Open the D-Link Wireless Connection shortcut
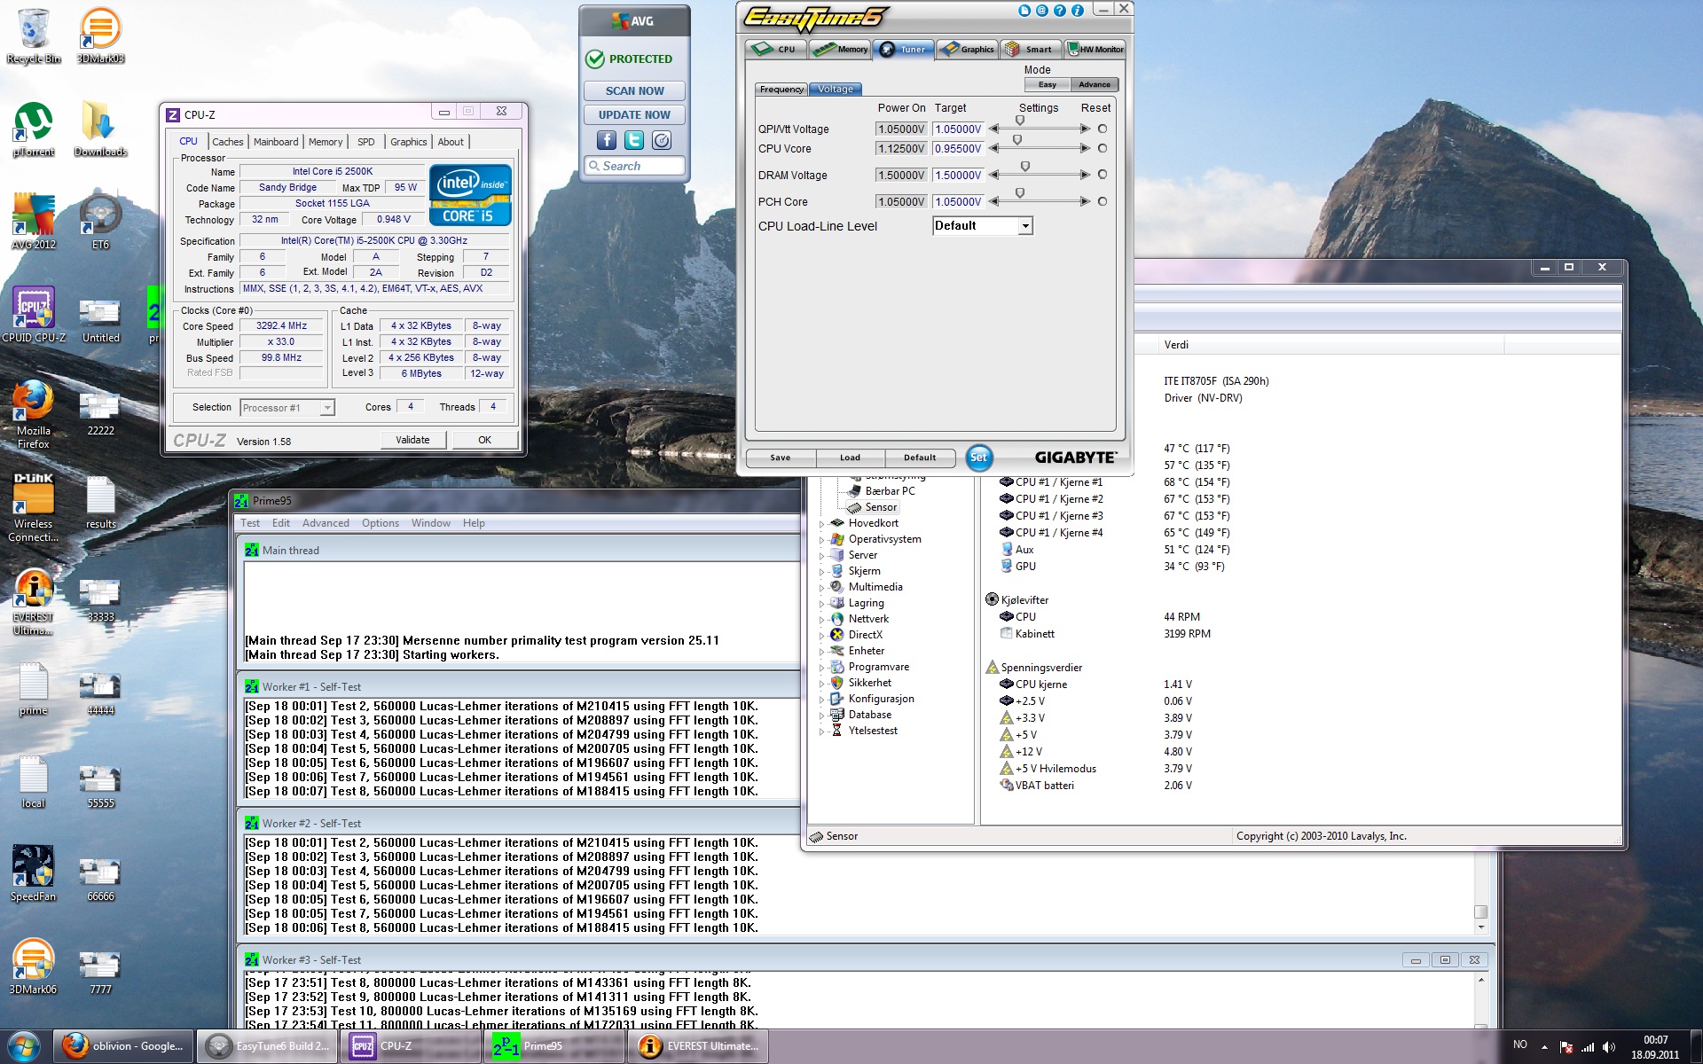This screenshot has height=1064, width=1703. [x=33, y=507]
